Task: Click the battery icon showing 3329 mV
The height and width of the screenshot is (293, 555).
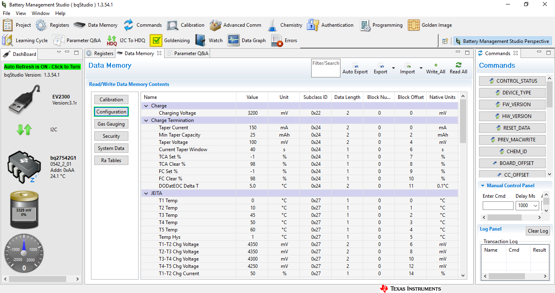Action: click(24, 210)
